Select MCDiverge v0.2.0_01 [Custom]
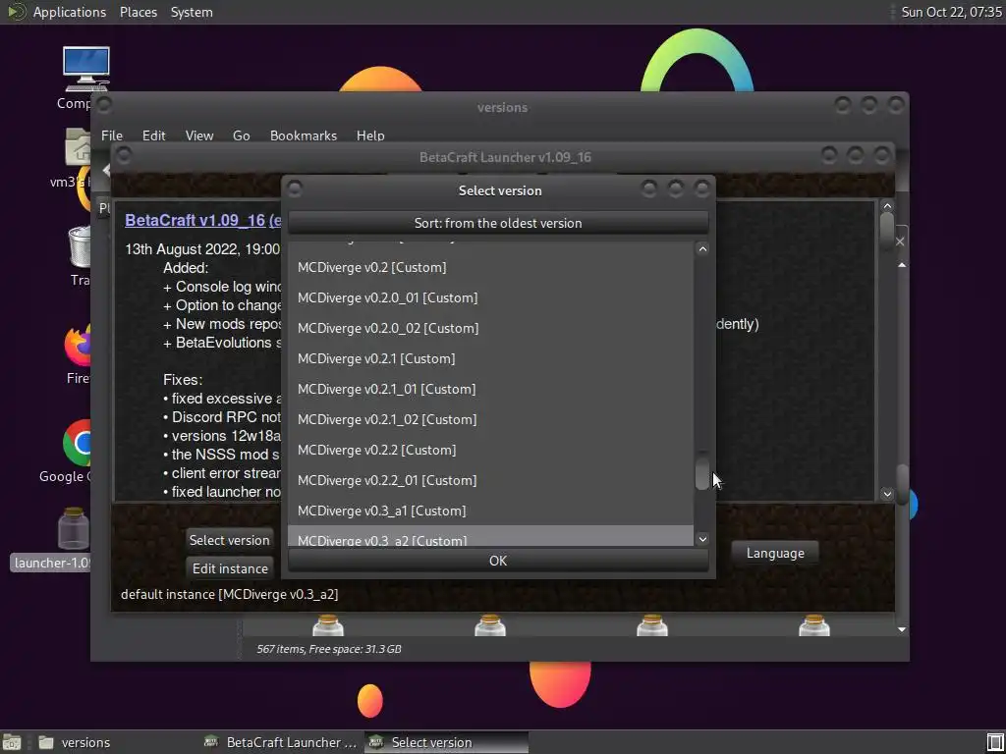1006x754 pixels. 490,297
